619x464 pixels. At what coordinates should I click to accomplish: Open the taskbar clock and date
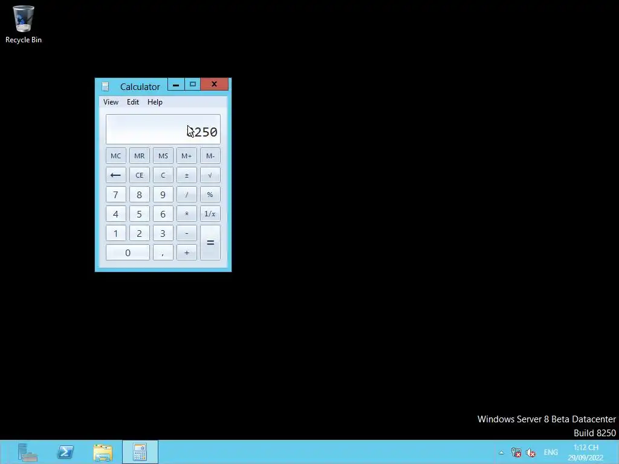pos(586,453)
